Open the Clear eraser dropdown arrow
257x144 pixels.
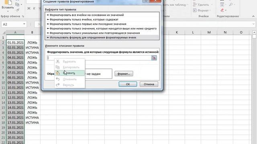coord(226,10)
